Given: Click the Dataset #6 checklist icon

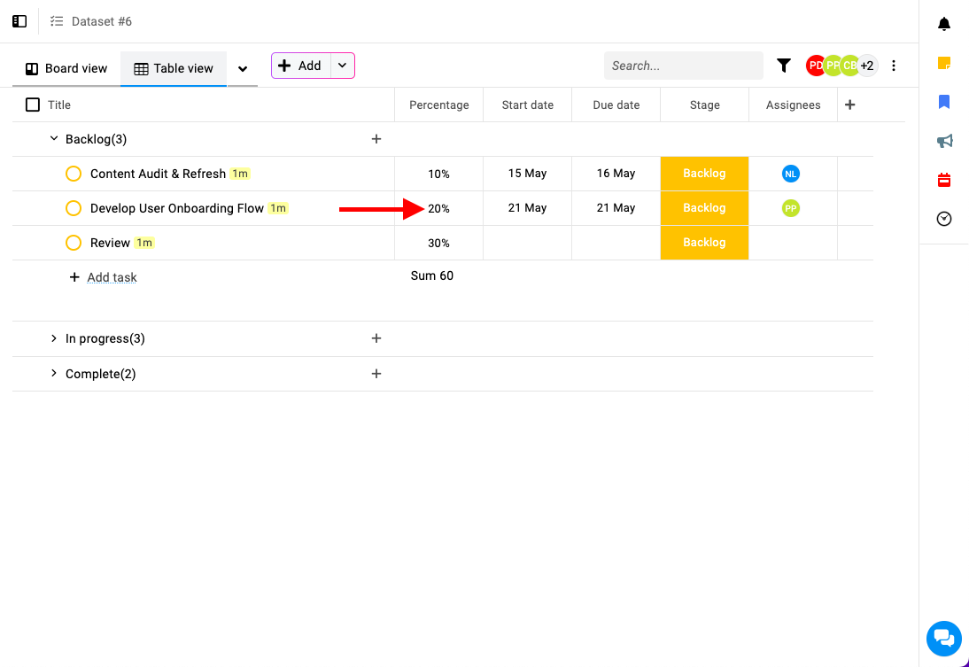Looking at the screenshot, I should point(57,21).
